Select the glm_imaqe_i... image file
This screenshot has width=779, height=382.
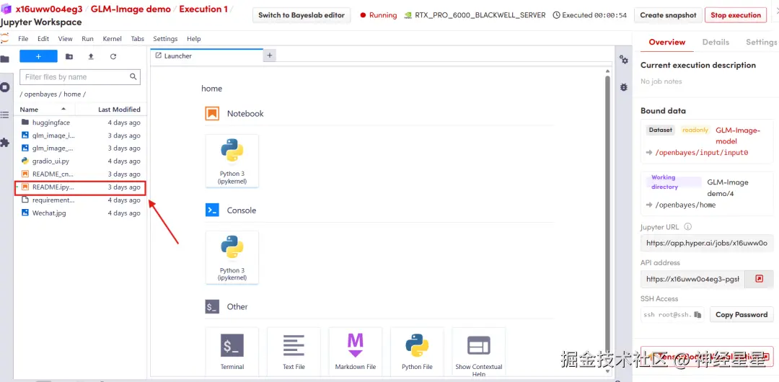coord(81,135)
